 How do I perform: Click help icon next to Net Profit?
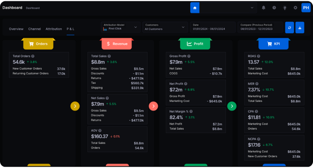tap(186, 84)
